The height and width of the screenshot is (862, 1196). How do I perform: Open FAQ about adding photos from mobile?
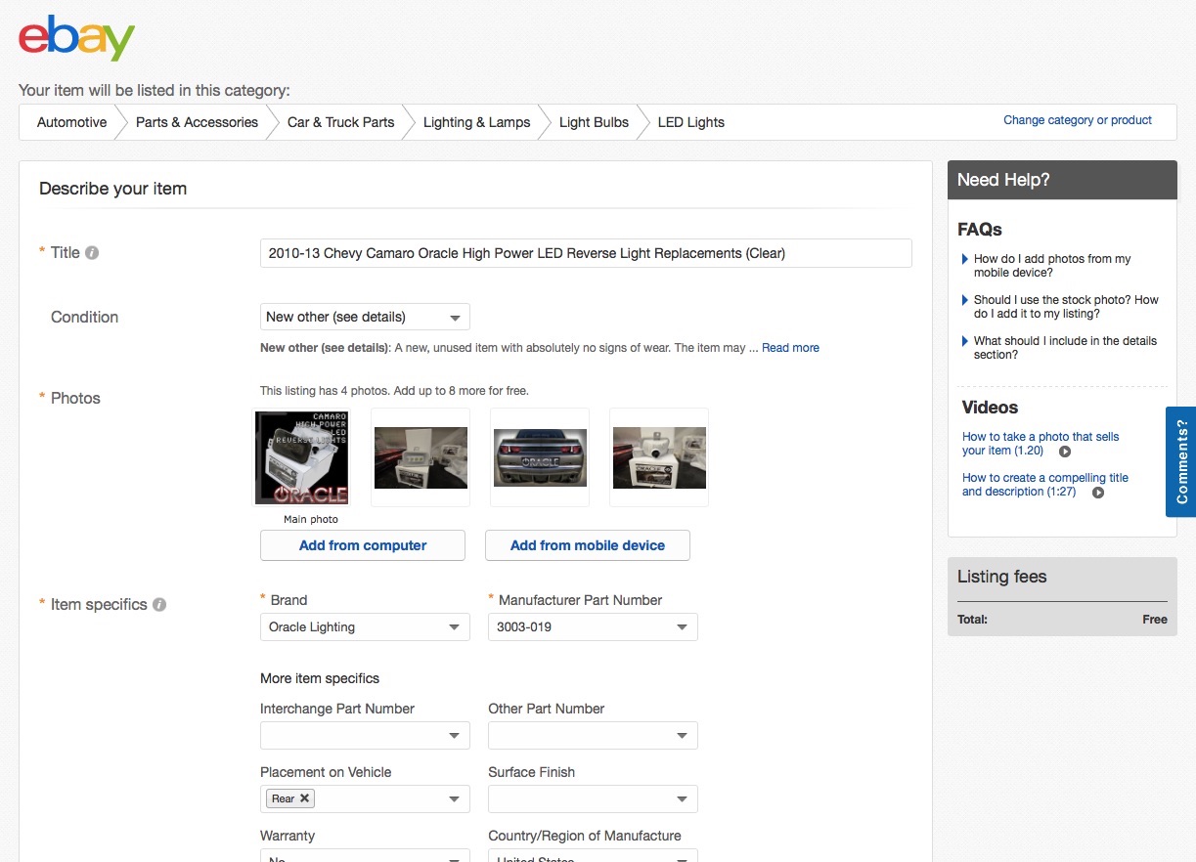[1052, 266]
